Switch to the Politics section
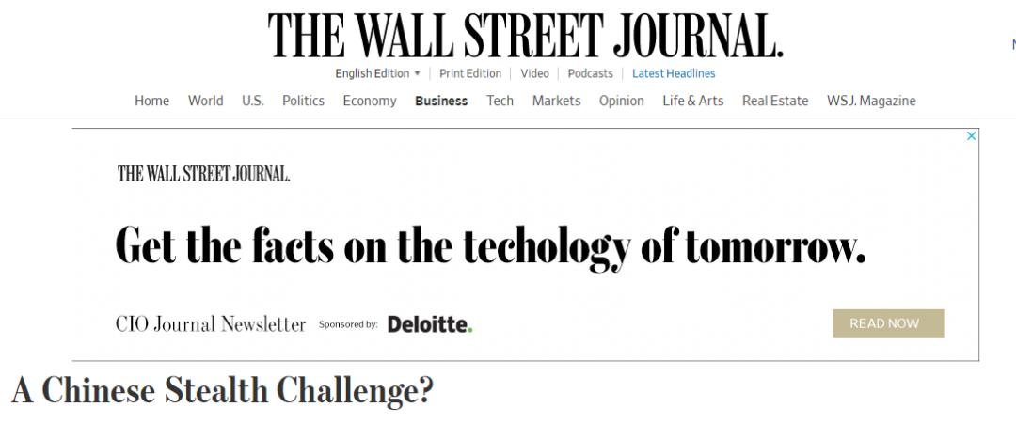This screenshot has height=424, width=1016. tap(303, 101)
